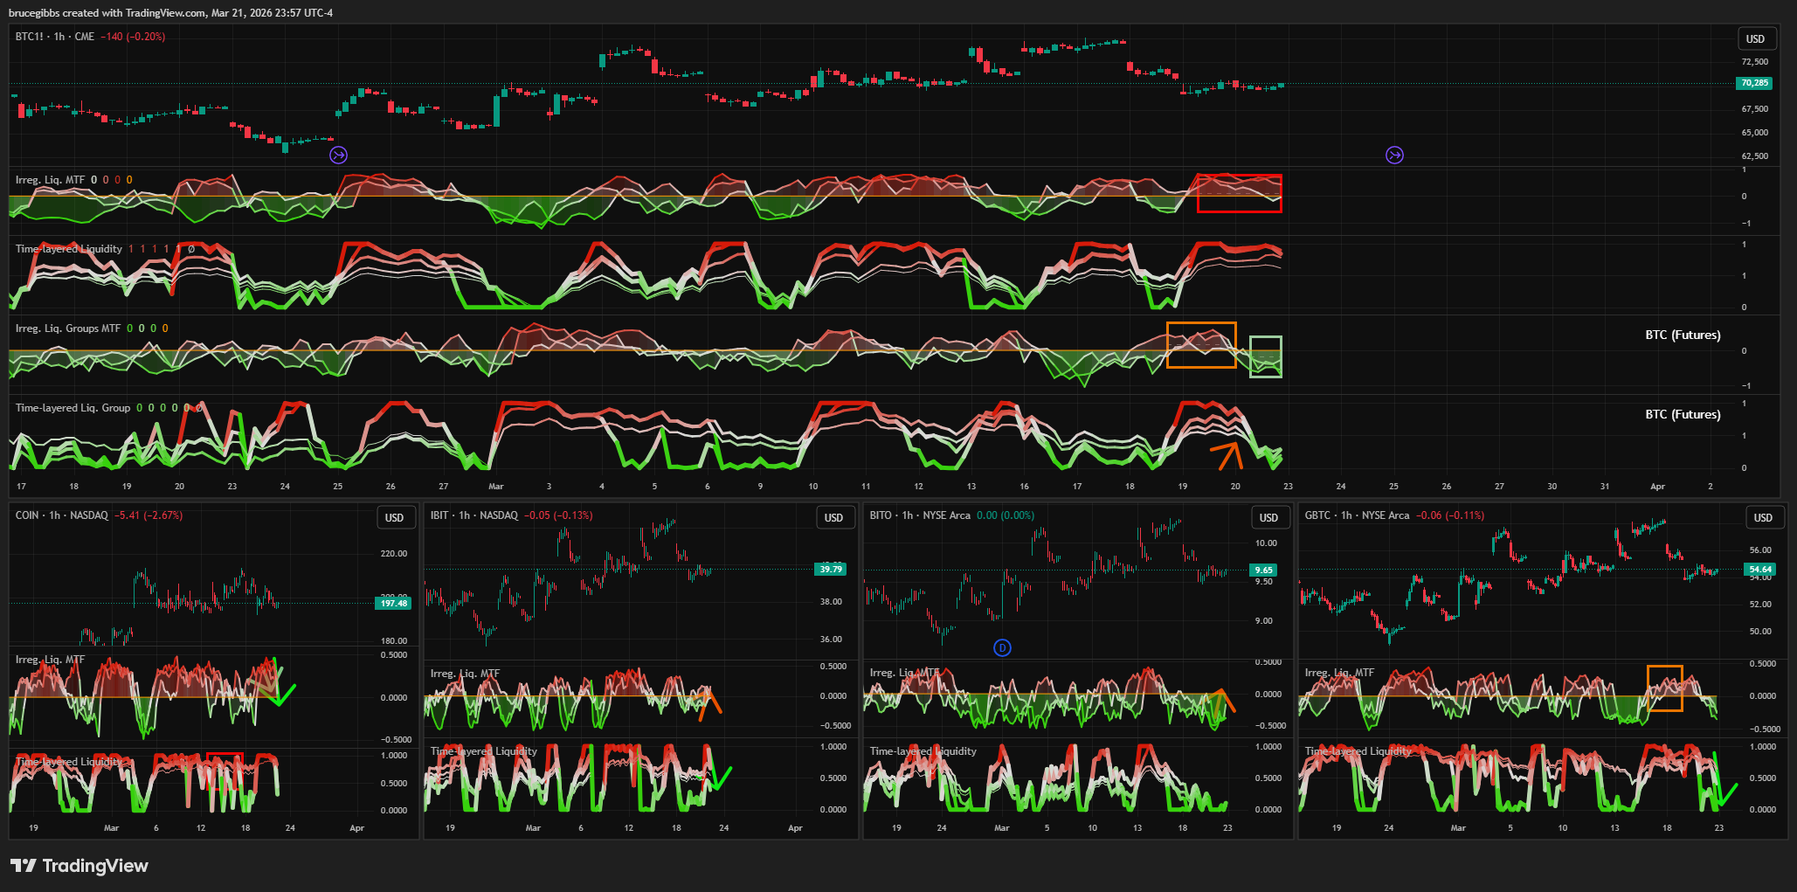This screenshot has height=892, width=1797.
Task: Select the Time-layered Liq. Group indicator label
Action: click(73, 408)
